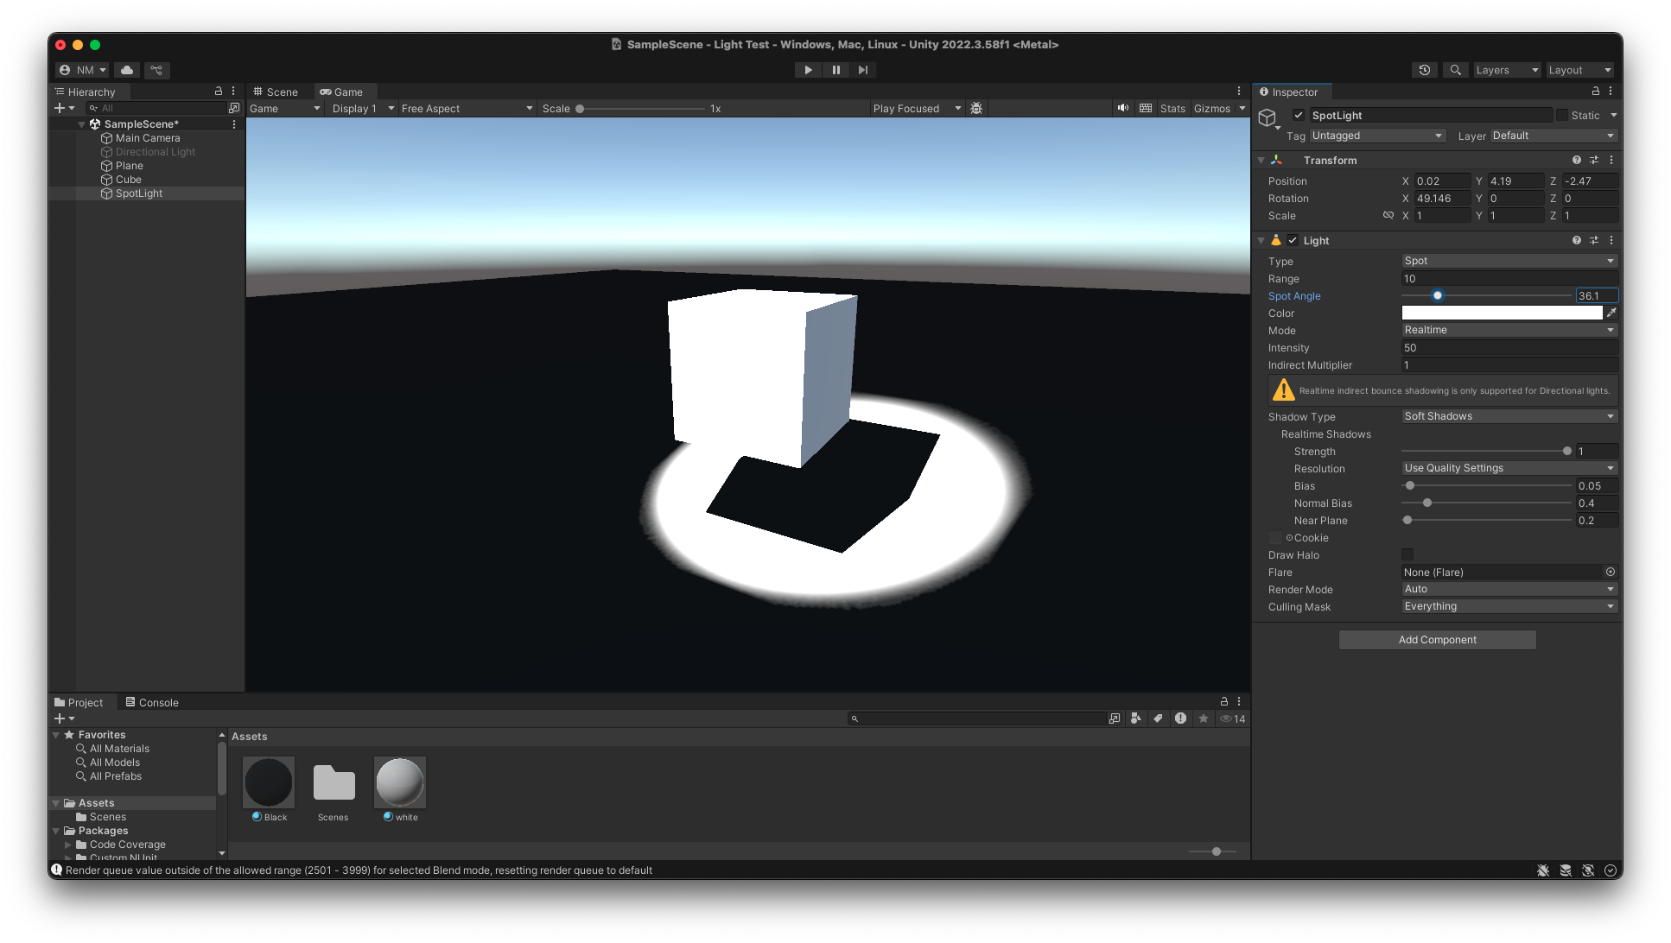This screenshot has height=943, width=1671.
Task: Open the Shadow Type dropdown
Action: (x=1509, y=416)
